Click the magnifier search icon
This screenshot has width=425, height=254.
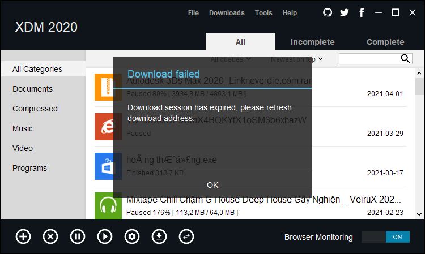point(406,59)
